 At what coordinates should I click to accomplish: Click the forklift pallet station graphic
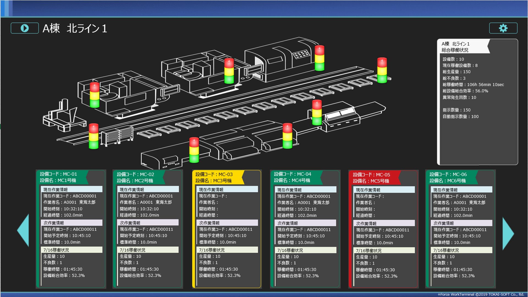click(x=63, y=117)
